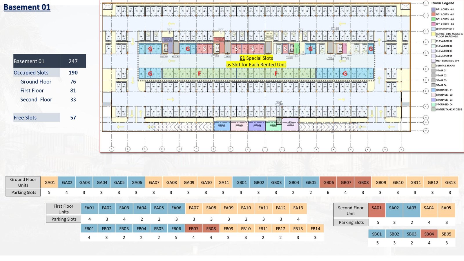Click the BF1 LOBBY - 02 legend swatch
Image resolution: width=464 pixels, height=261 pixels.
[x=433, y=14]
